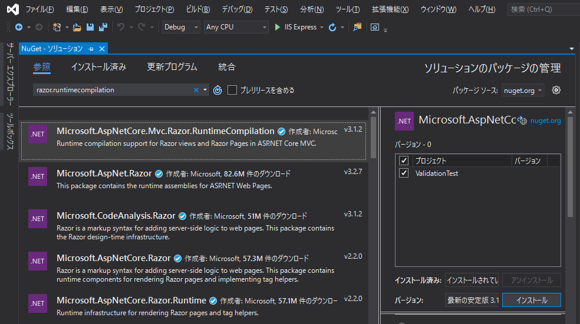Click the .NET icon of Microsoft.AspNet.Razor
580x324 pixels.
[38, 176]
